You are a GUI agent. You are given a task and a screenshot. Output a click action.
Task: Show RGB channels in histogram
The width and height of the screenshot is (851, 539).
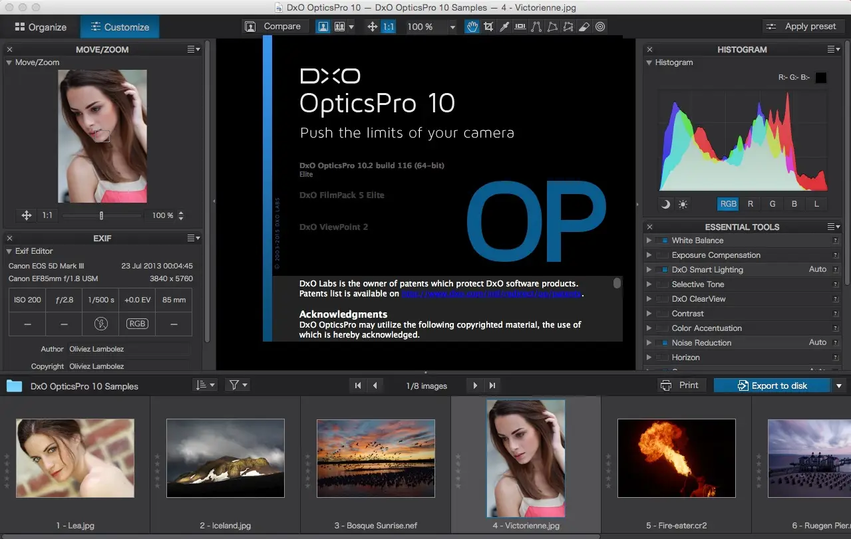(x=728, y=204)
